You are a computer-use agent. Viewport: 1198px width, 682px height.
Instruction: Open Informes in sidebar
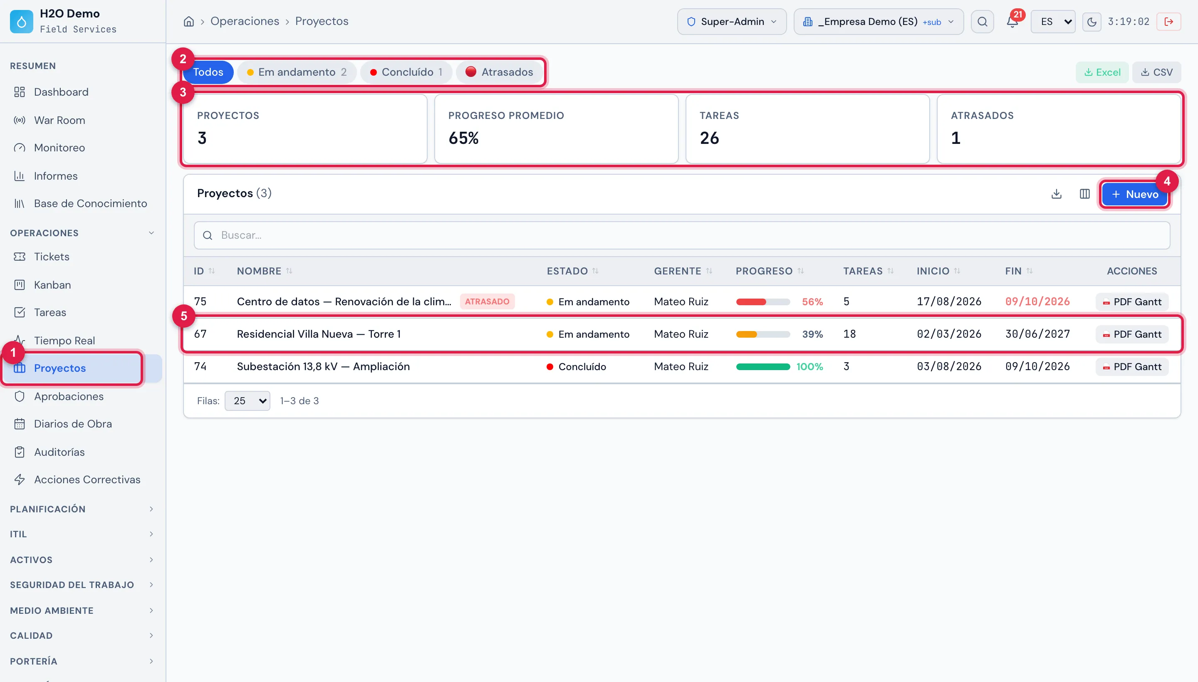tap(56, 176)
